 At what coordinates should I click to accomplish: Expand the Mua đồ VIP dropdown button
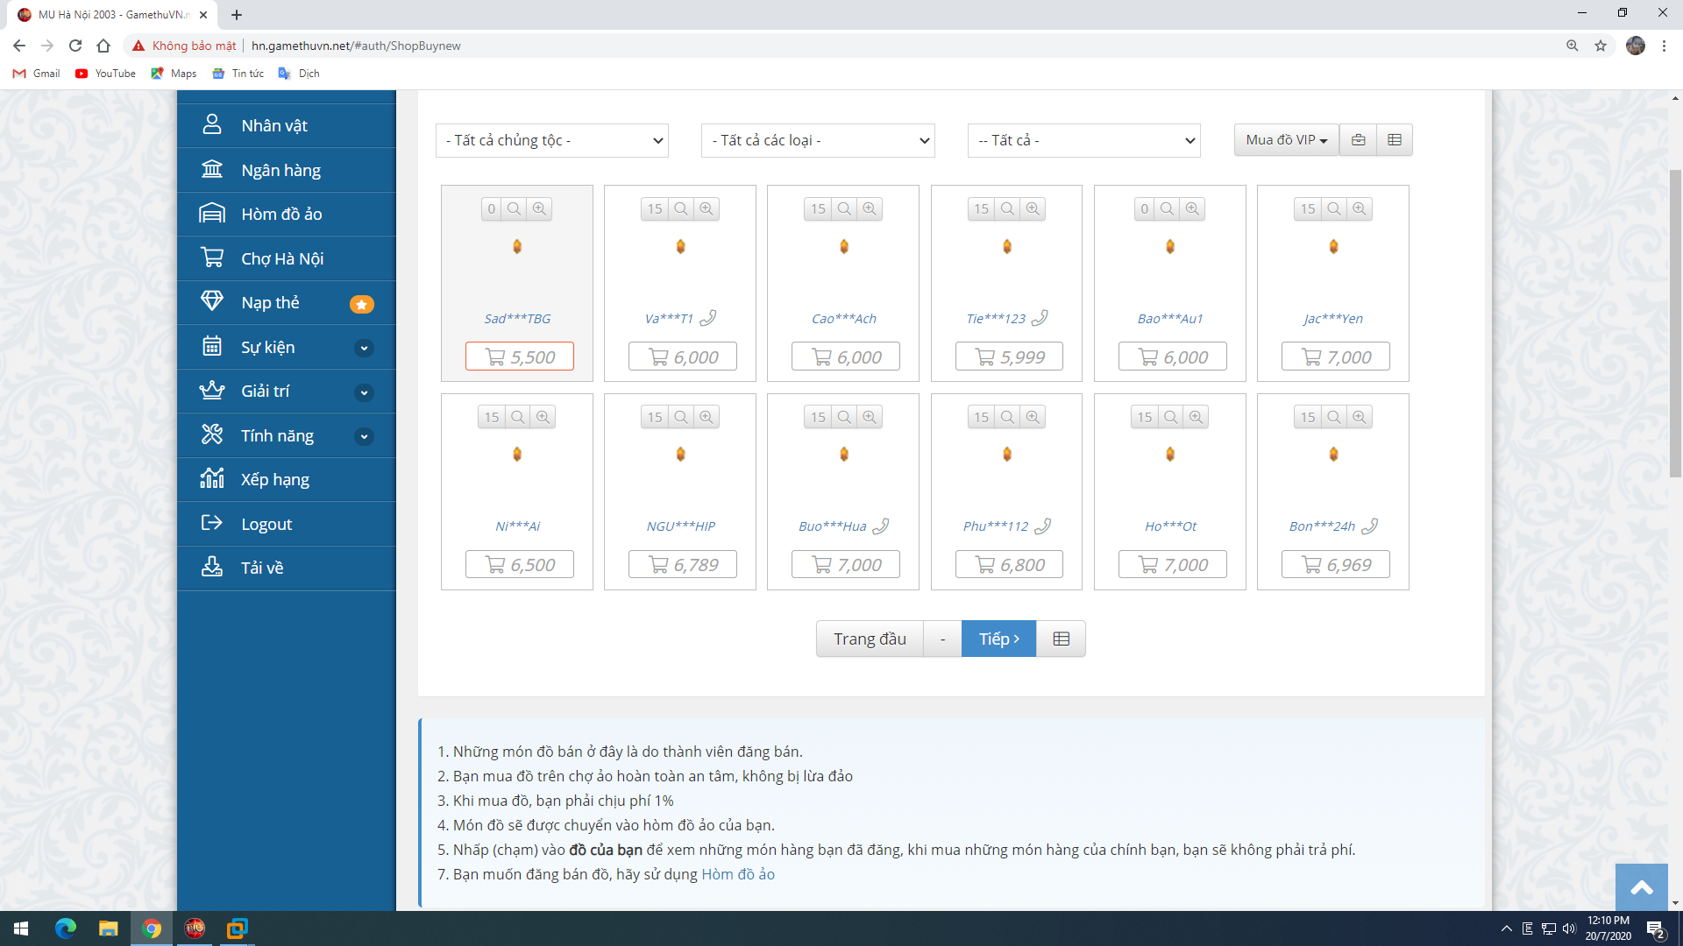(x=1286, y=140)
